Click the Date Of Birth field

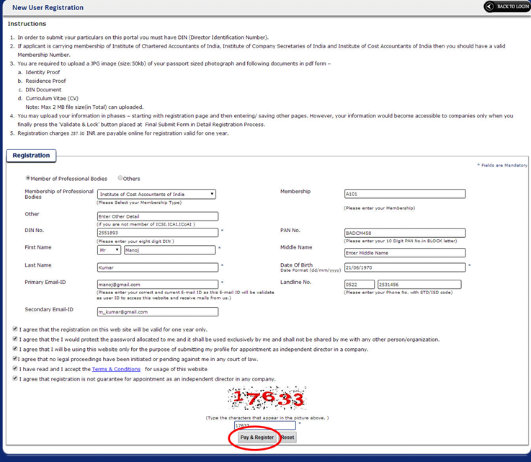tap(405, 267)
